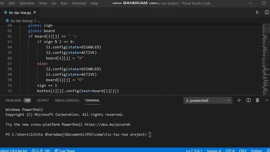Click line number 62 in the gutter
The image size is (270, 152).
[10, 36]
